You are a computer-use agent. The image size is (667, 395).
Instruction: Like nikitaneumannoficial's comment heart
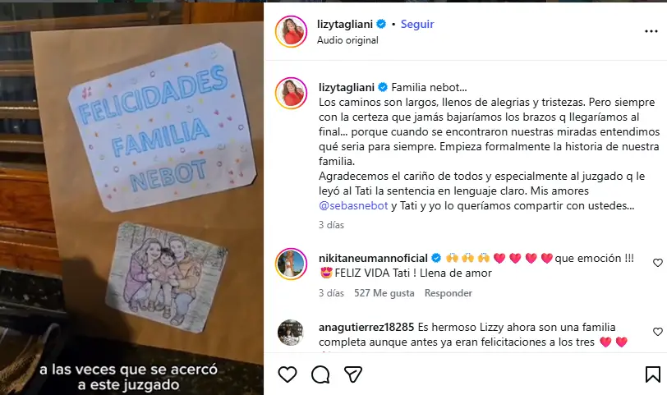658,263
